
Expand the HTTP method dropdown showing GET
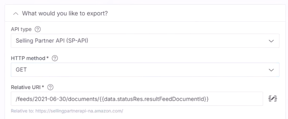coord(145,70)
